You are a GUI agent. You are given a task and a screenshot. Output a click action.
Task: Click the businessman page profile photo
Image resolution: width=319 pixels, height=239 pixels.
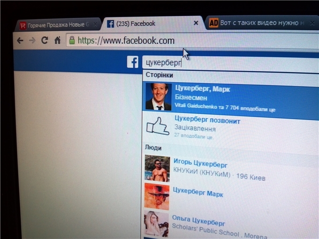coord(159,97)
